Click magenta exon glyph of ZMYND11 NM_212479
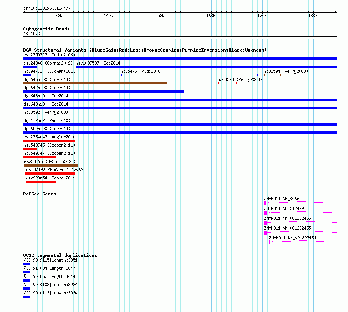 265,213
